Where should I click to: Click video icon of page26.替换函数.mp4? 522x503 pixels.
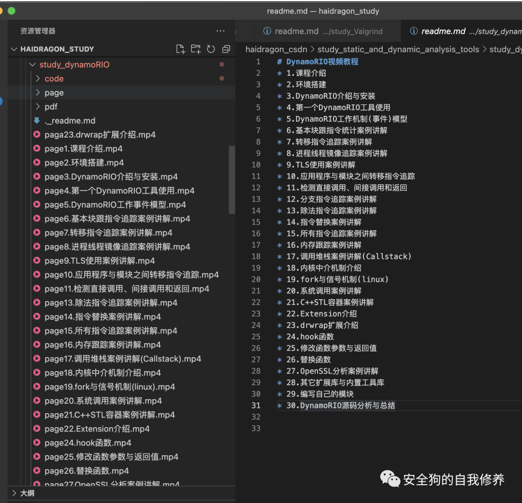tap(37, 471)
